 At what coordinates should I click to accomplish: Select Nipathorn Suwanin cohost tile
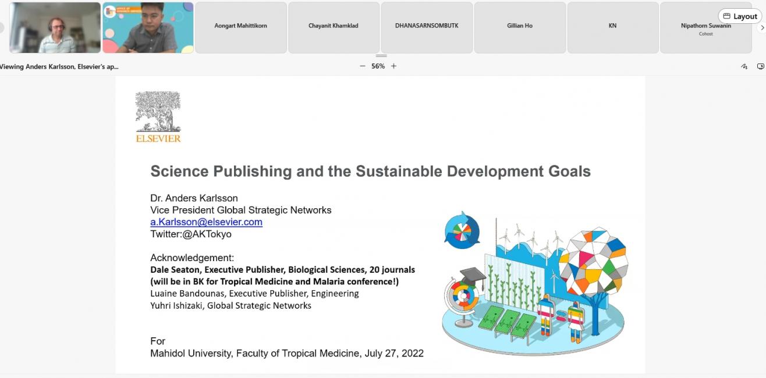706,27
